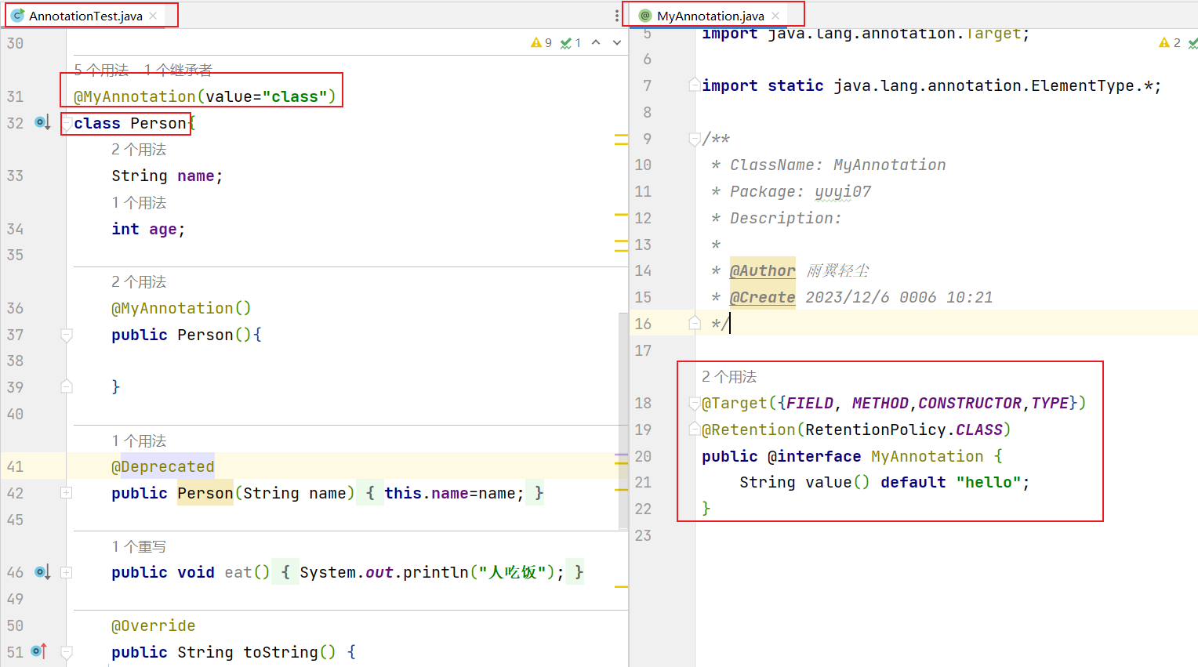
Task: Click the overriding-method gutter icon on line 51
Action: tap(39, 651)
